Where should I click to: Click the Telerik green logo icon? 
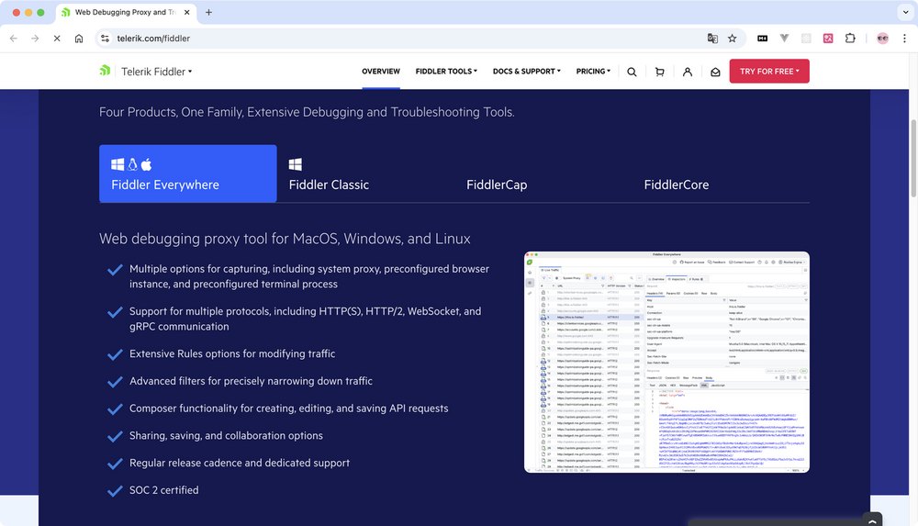point(106,72)
